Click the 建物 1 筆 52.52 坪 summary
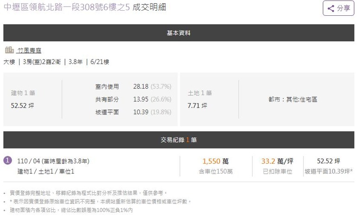 click(x=23, y=99)
